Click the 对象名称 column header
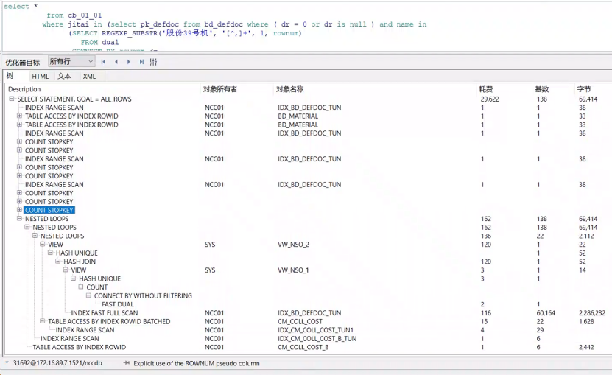Image resolution: width=612 pixels, height=375 pixels. pyautogui.click(x=289, y=89)
